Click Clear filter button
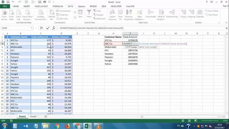 click(97, 11)
